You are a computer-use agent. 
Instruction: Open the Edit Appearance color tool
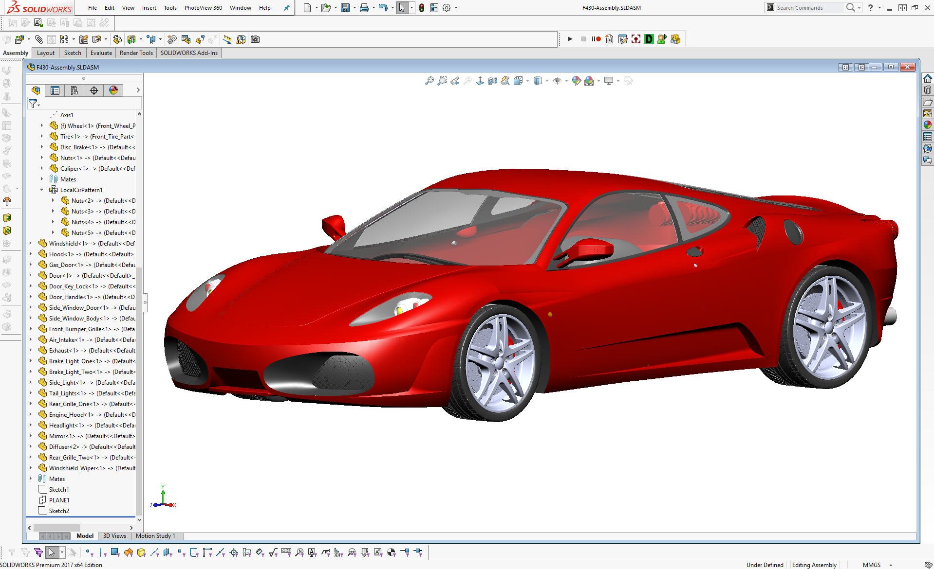[577, 81]
